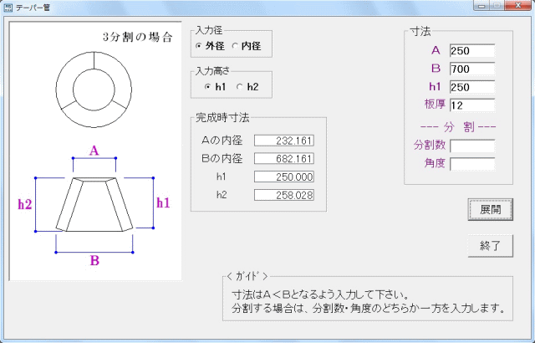Click the h1 dimension input field
535x343 pixels.
click(x=472, y=87)
